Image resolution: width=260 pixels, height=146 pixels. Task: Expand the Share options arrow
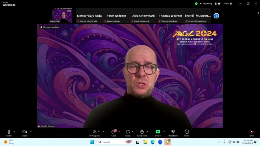pyautogui.click(x=164, y=132)
